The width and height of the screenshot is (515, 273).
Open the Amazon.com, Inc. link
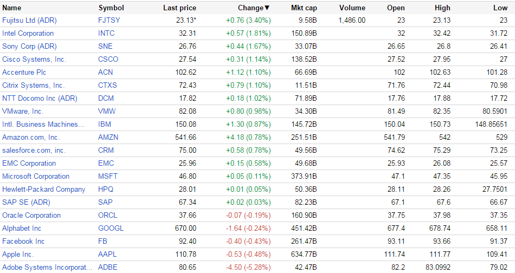[x=31, y=137]
